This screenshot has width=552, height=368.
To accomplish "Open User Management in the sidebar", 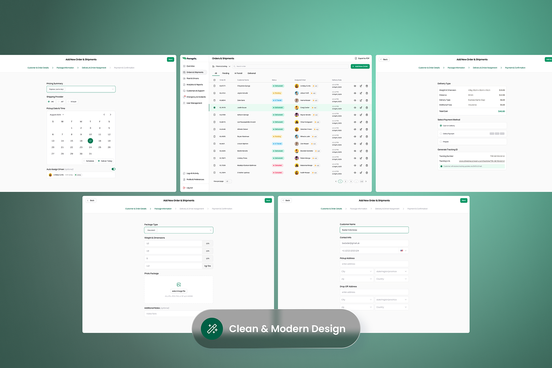I will pos(194,103).
